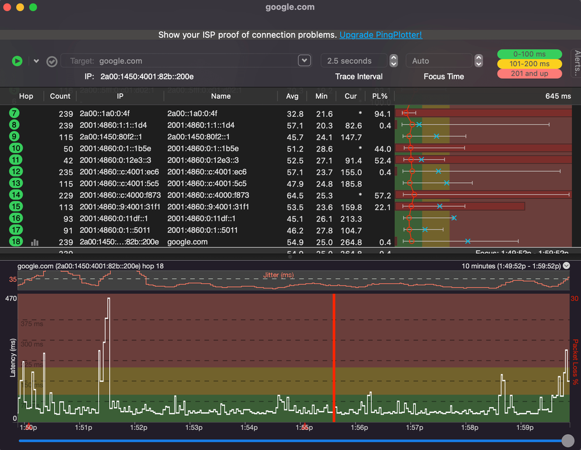Sort by the PL% column header
The height and width of the screenshot is (450, 581).
pyautogui.click(x=380, y=96)
